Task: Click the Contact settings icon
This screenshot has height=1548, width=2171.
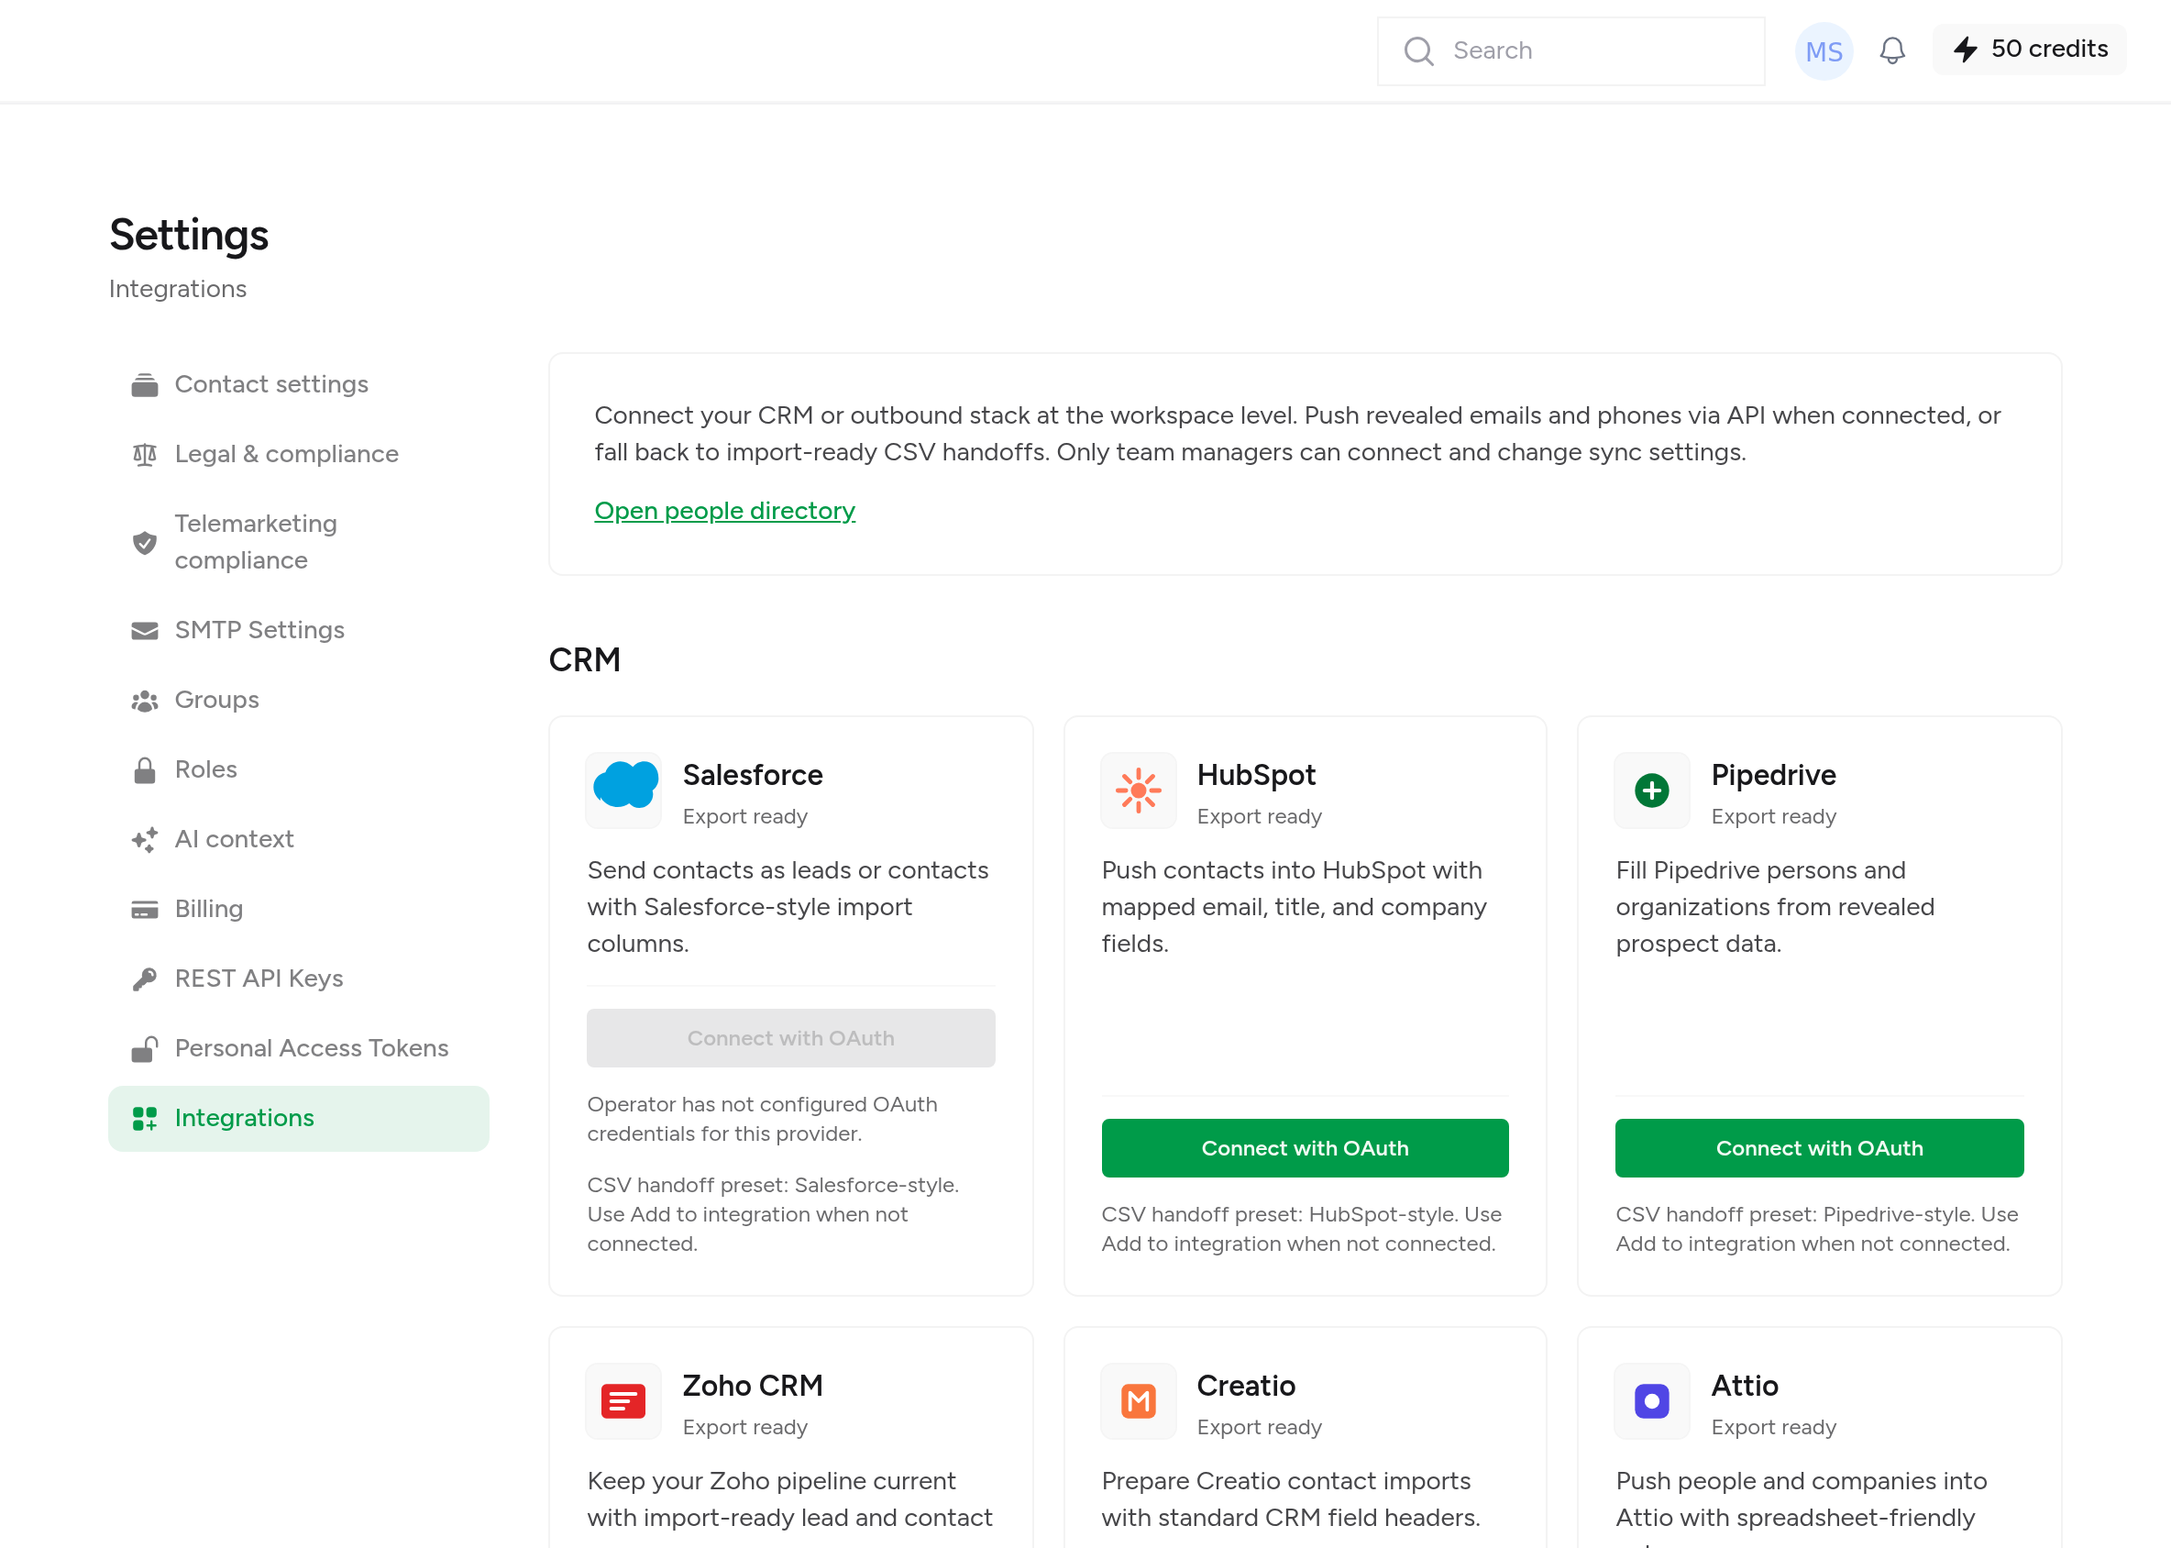Action: click(145, 385)
